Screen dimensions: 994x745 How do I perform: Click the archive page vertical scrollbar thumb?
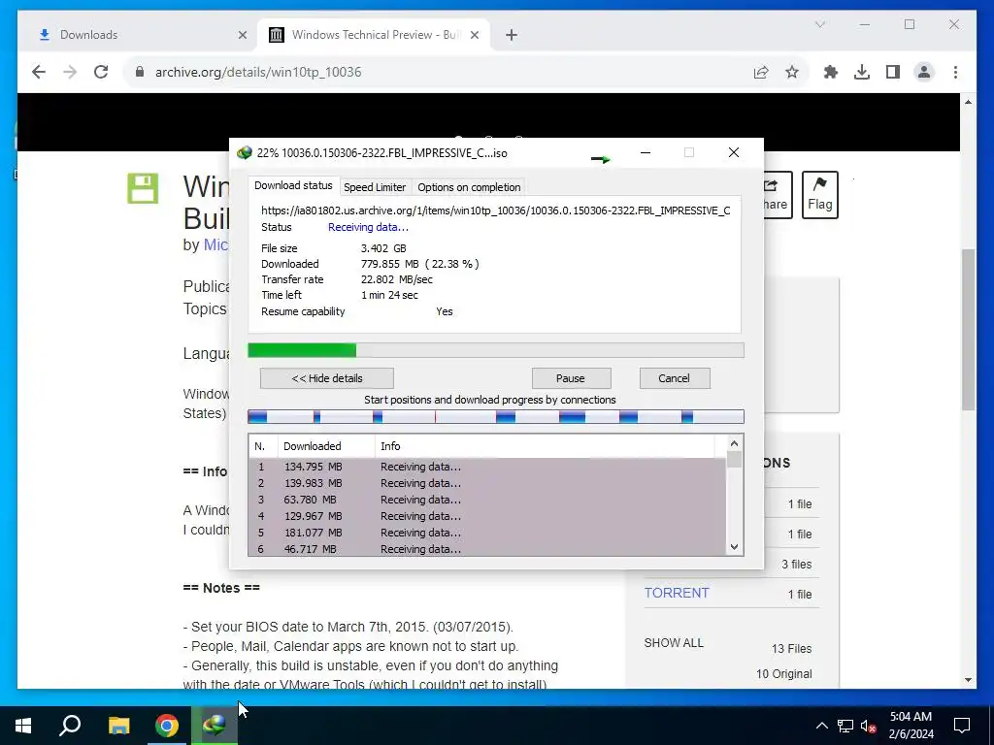(x=968, y=330)
